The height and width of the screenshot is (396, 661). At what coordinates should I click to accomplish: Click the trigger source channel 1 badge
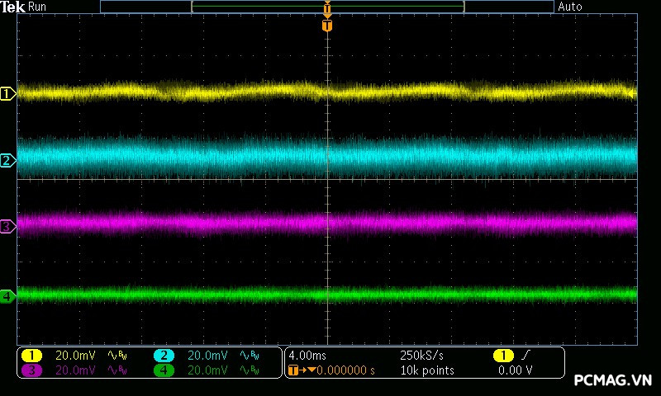click(x=502, y=356)
